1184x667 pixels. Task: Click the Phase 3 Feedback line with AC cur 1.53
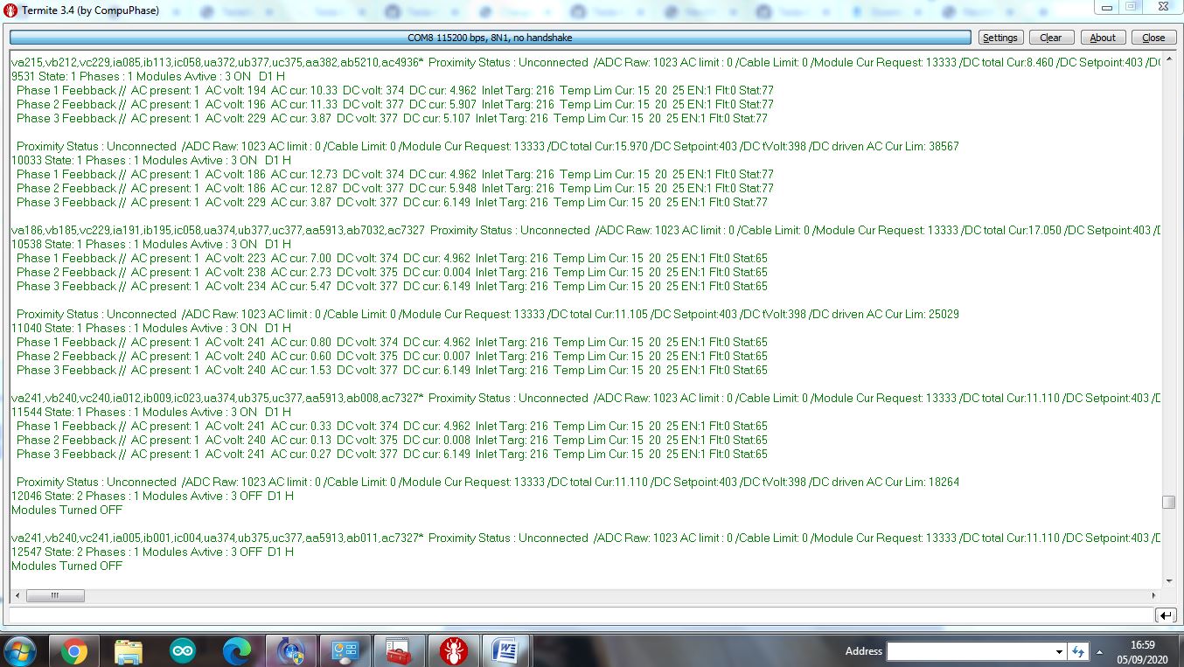pyautogui.click(x=392, y=370)
